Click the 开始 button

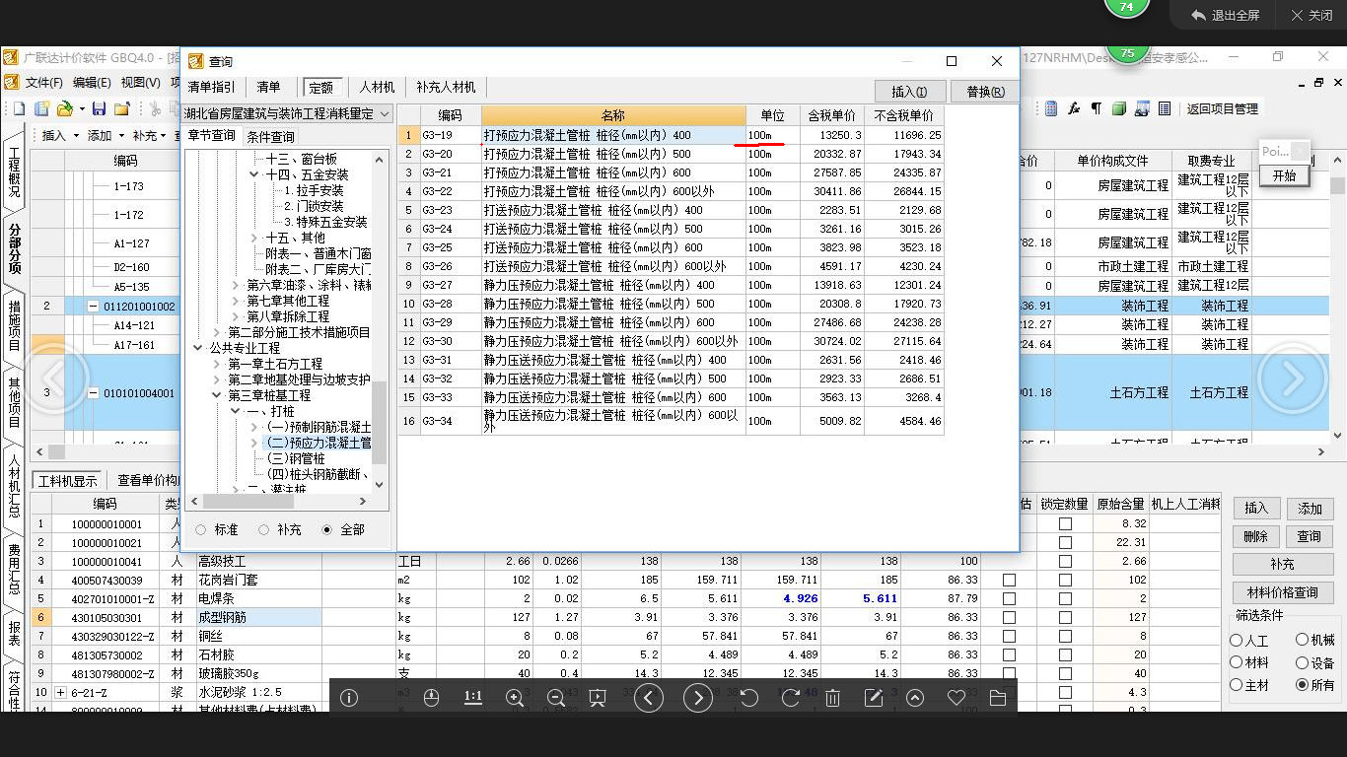click(1284, 175)
